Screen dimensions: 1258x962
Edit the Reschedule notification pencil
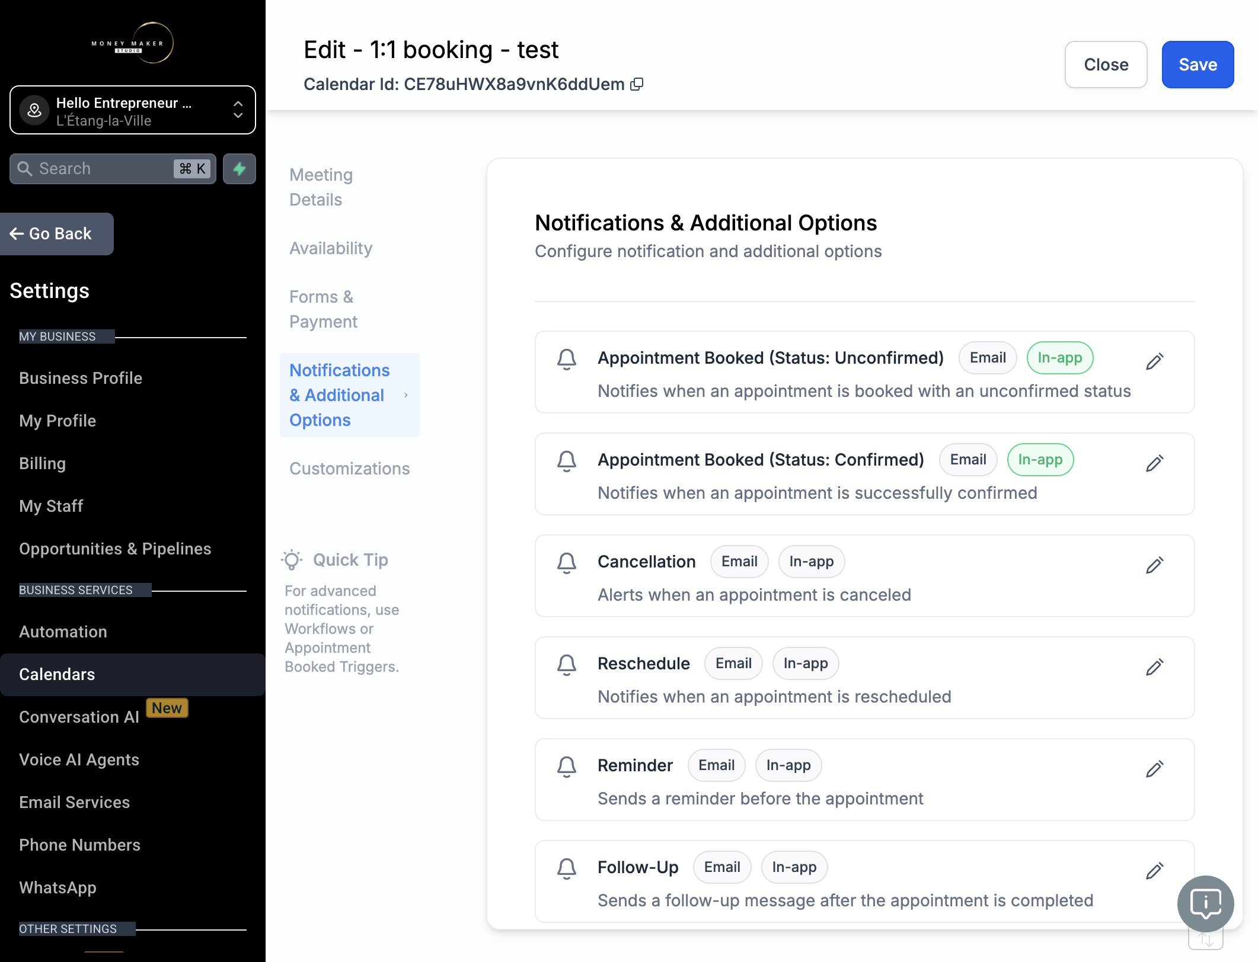[1154, 666]
